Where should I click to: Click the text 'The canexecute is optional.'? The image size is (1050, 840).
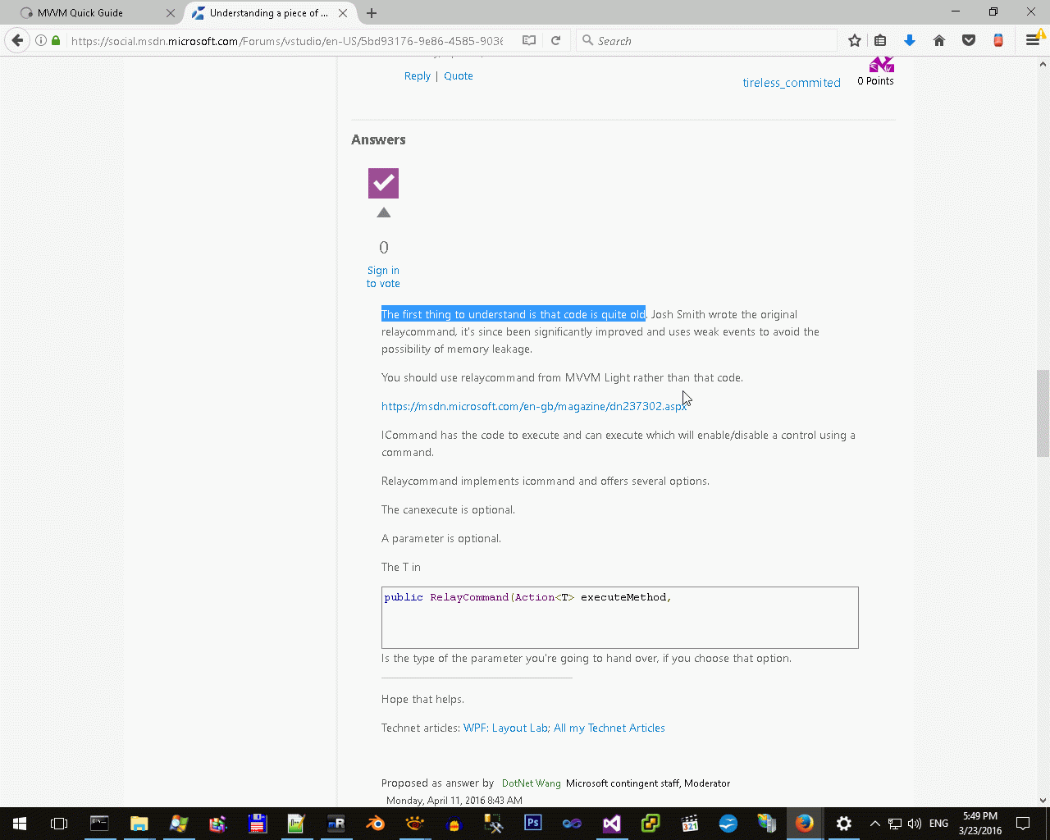[x=448, y=509]
